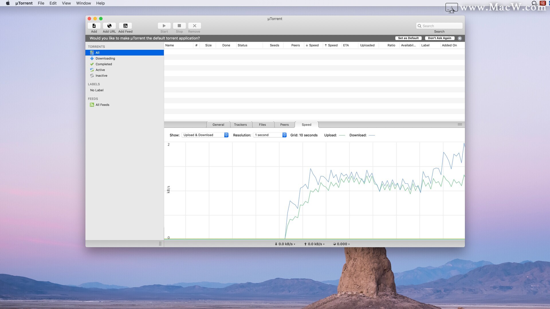Select the Downloading sidebar filter

tap(125, 58)
